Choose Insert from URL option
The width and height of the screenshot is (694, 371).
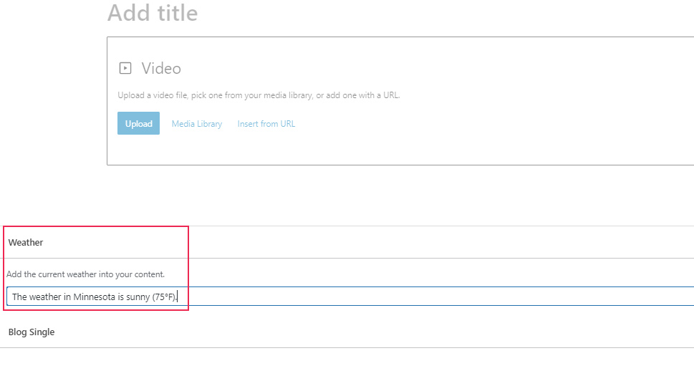tap(266, 124)
